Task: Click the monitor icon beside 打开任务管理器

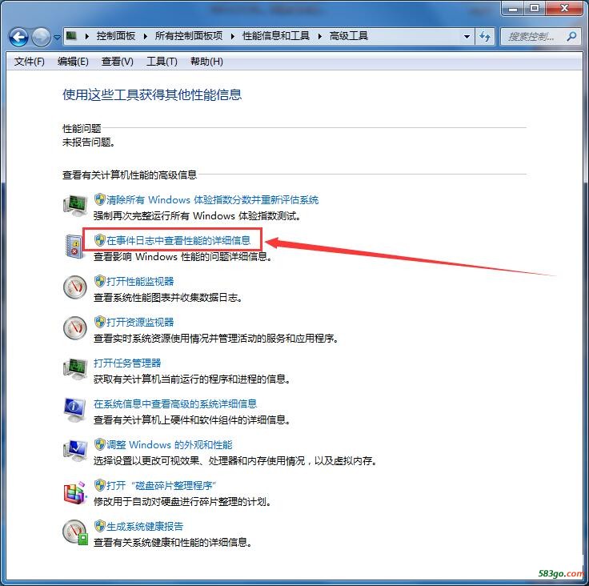Action: pos(75,369)
